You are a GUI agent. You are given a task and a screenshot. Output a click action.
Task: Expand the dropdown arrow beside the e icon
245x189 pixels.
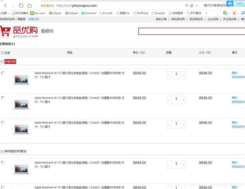coord(197,6)
